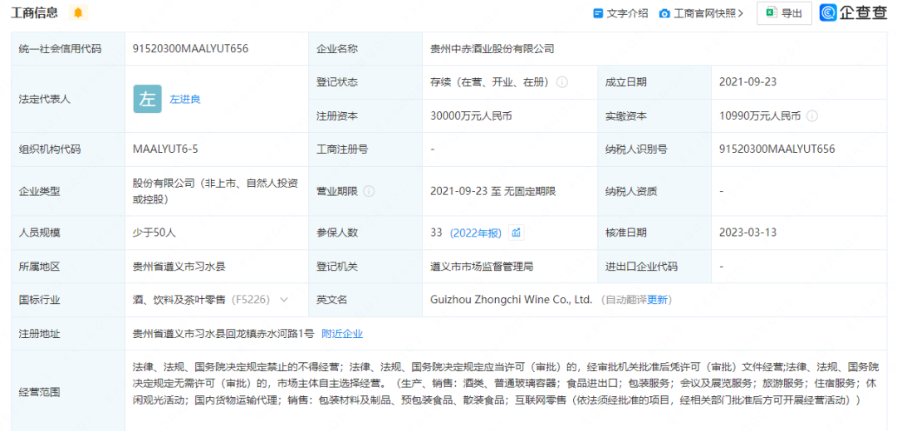Click the 导出 export button
Image resolution: width=897 pixels, height=431 pixels.
click(x=784, y=13)
